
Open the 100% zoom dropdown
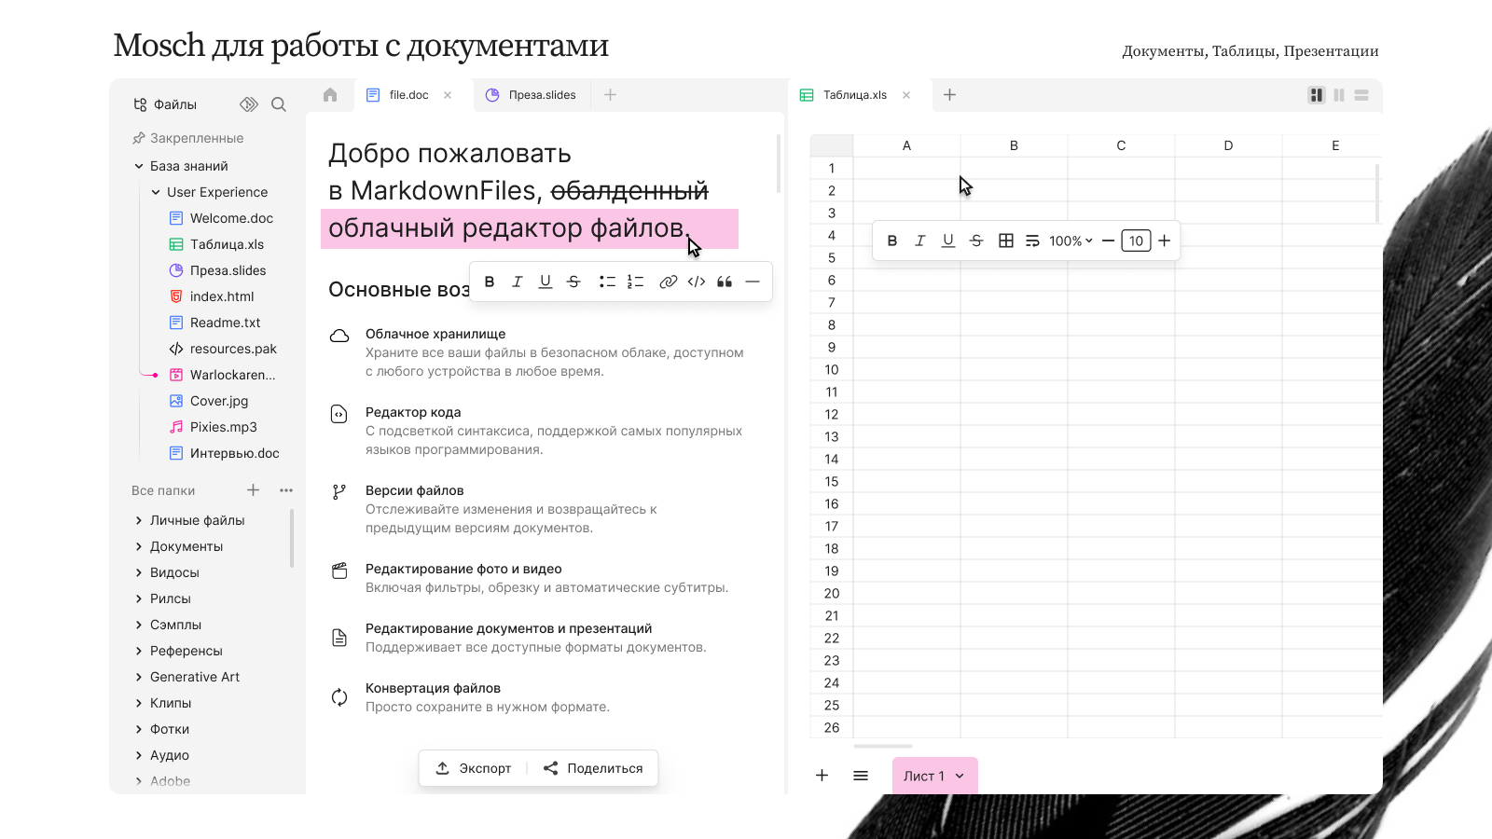1070,241
